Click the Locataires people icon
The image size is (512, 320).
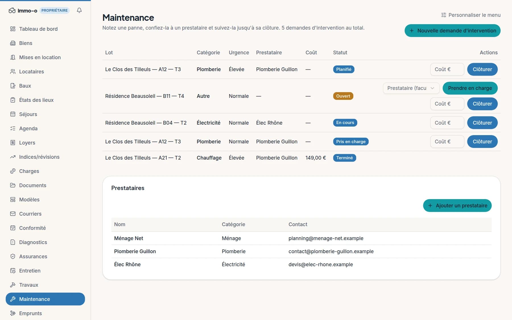click(x=13, y=71)
